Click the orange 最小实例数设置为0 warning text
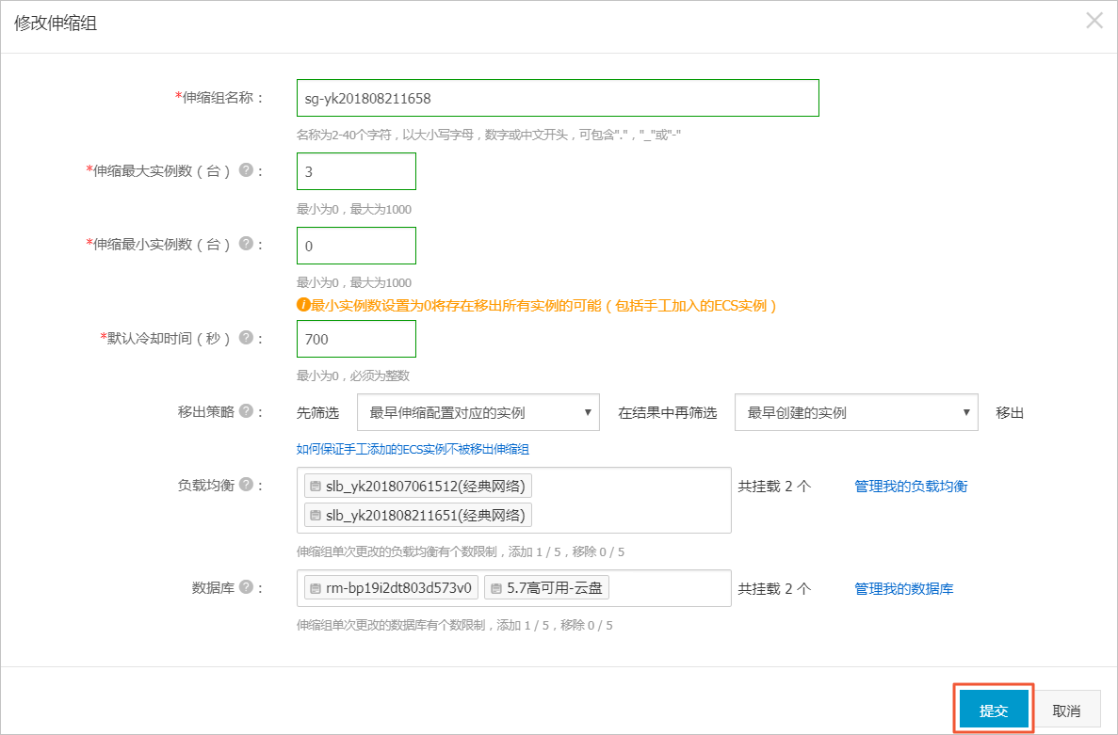Screen dimensions: 1118x735 [x=543, y=306]
